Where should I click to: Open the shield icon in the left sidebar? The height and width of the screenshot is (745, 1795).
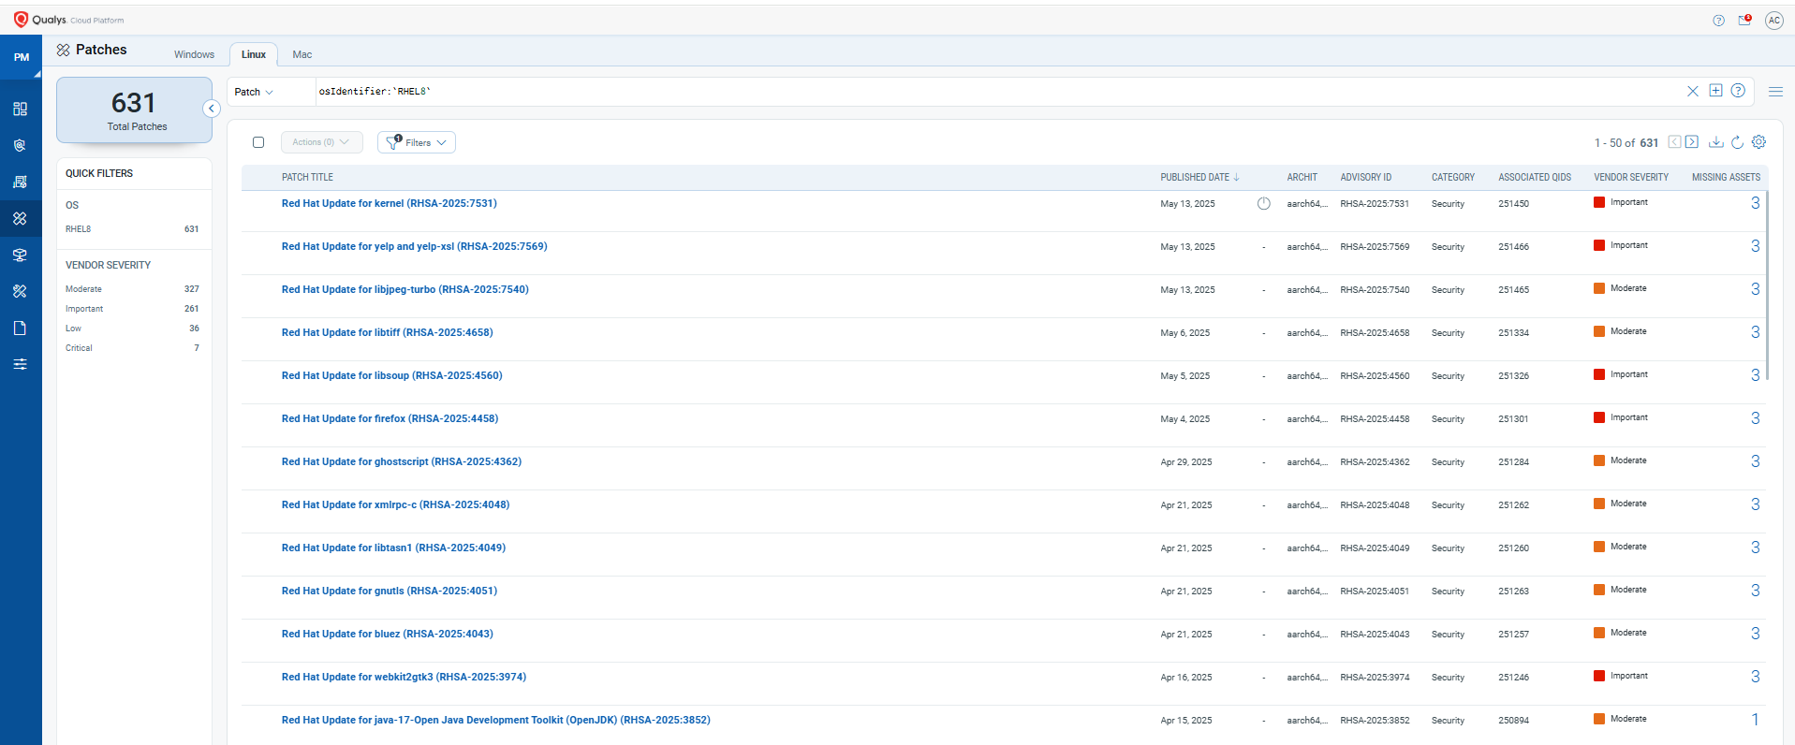pos(20,145)
